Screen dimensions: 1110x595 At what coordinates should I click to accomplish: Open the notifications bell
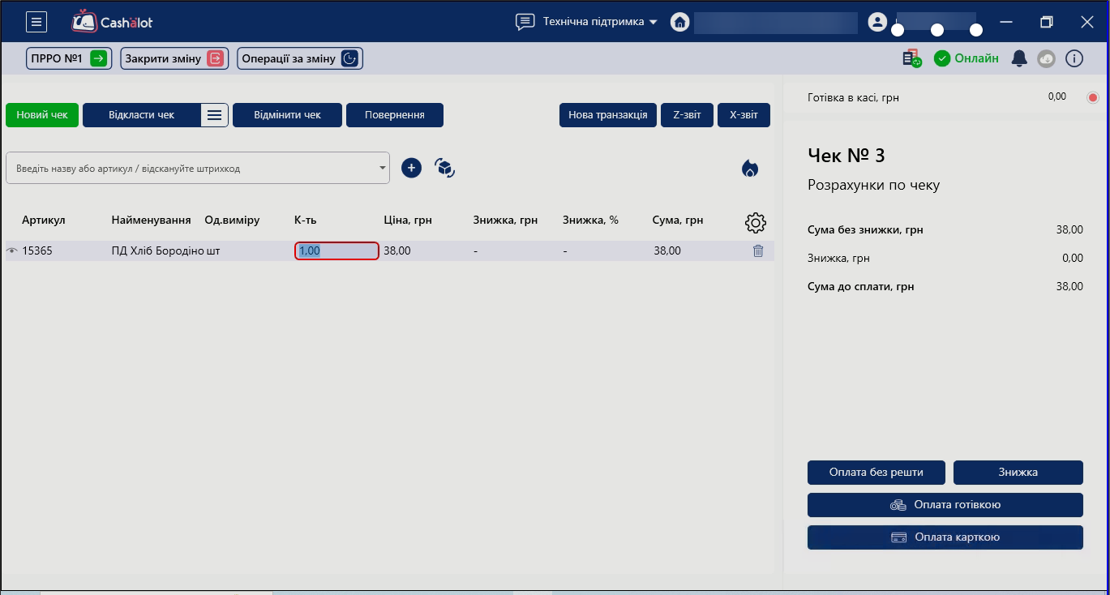pyautogui.click(x=1019, y=58)
